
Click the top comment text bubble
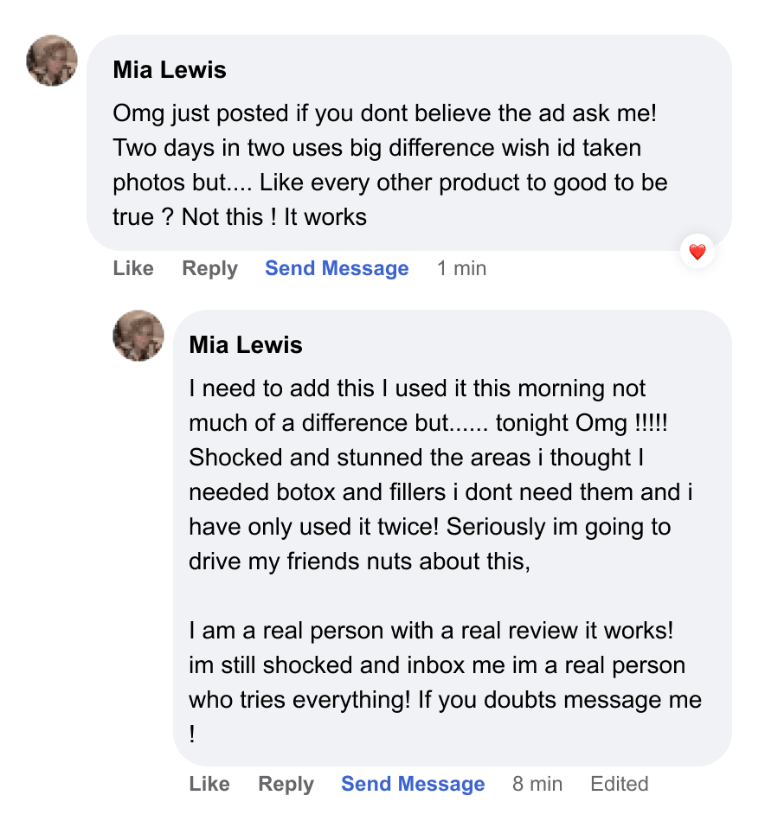pyautogui.click(x=409, y=143)
